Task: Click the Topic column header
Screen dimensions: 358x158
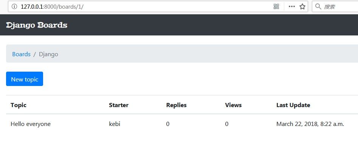Action: pos(19,105)
